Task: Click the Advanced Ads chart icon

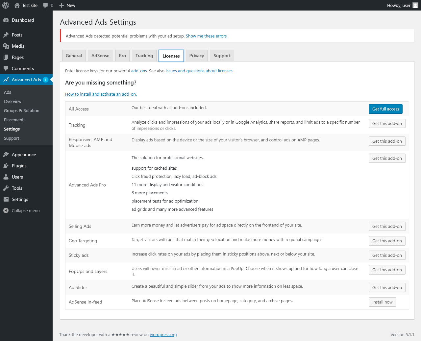Action: click(x=6, y=80)
